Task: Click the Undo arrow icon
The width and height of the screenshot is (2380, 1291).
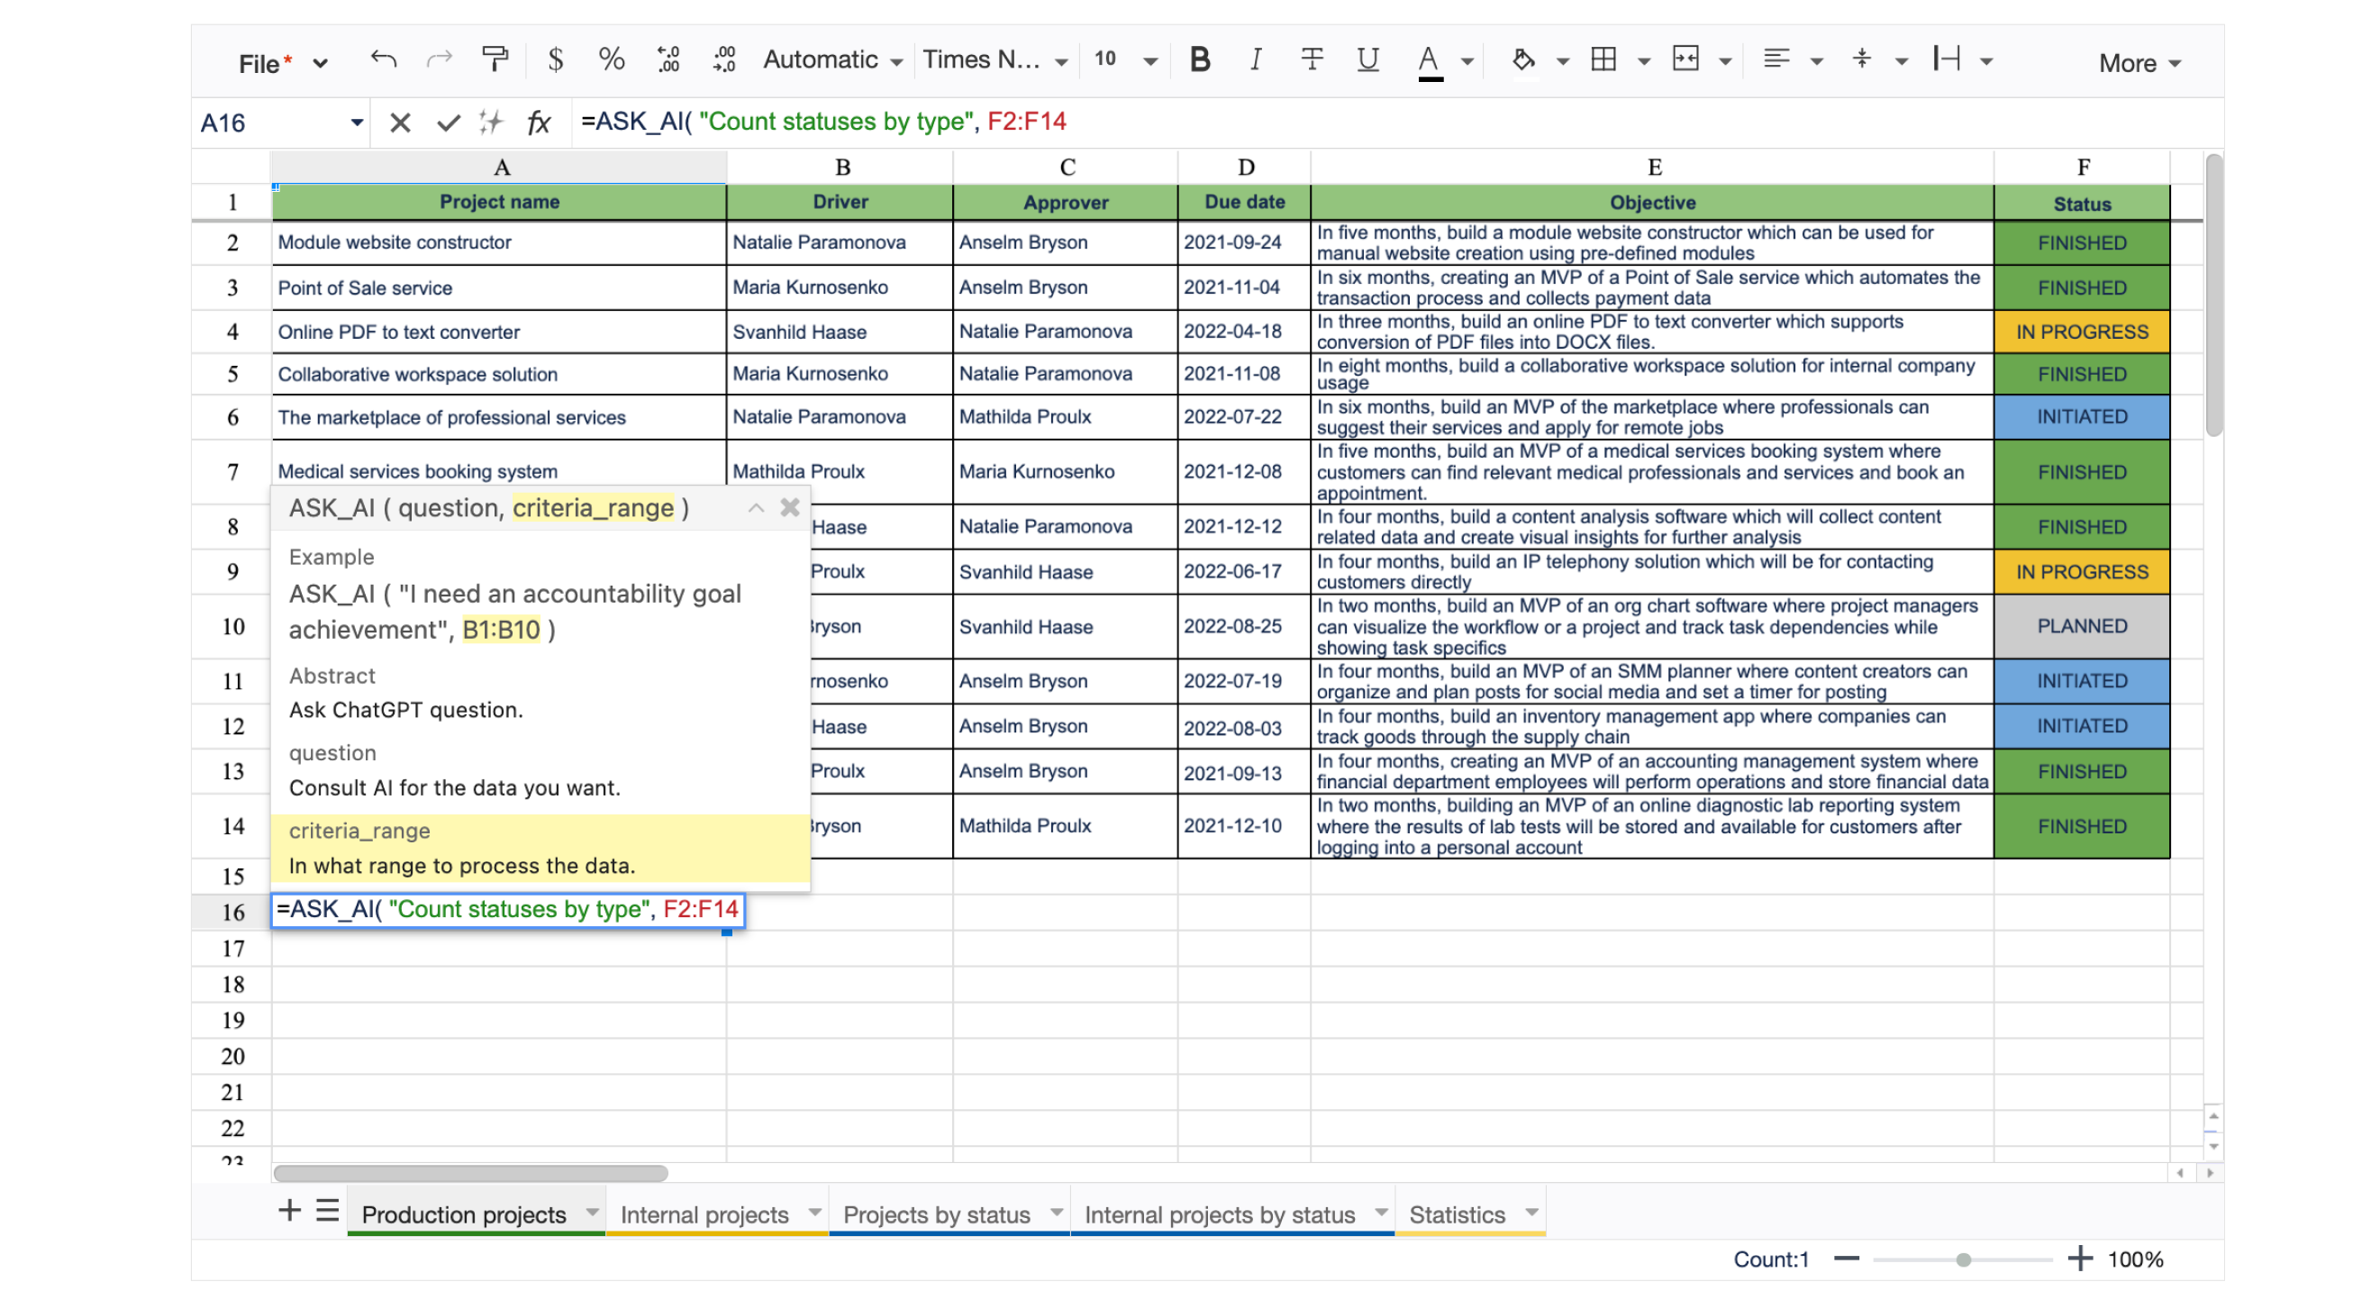Action: [384, 61]
